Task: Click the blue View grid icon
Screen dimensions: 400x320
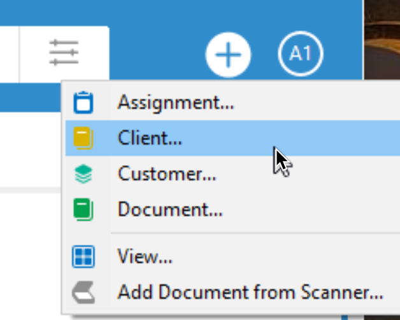Action: click(x=83, y=256)
